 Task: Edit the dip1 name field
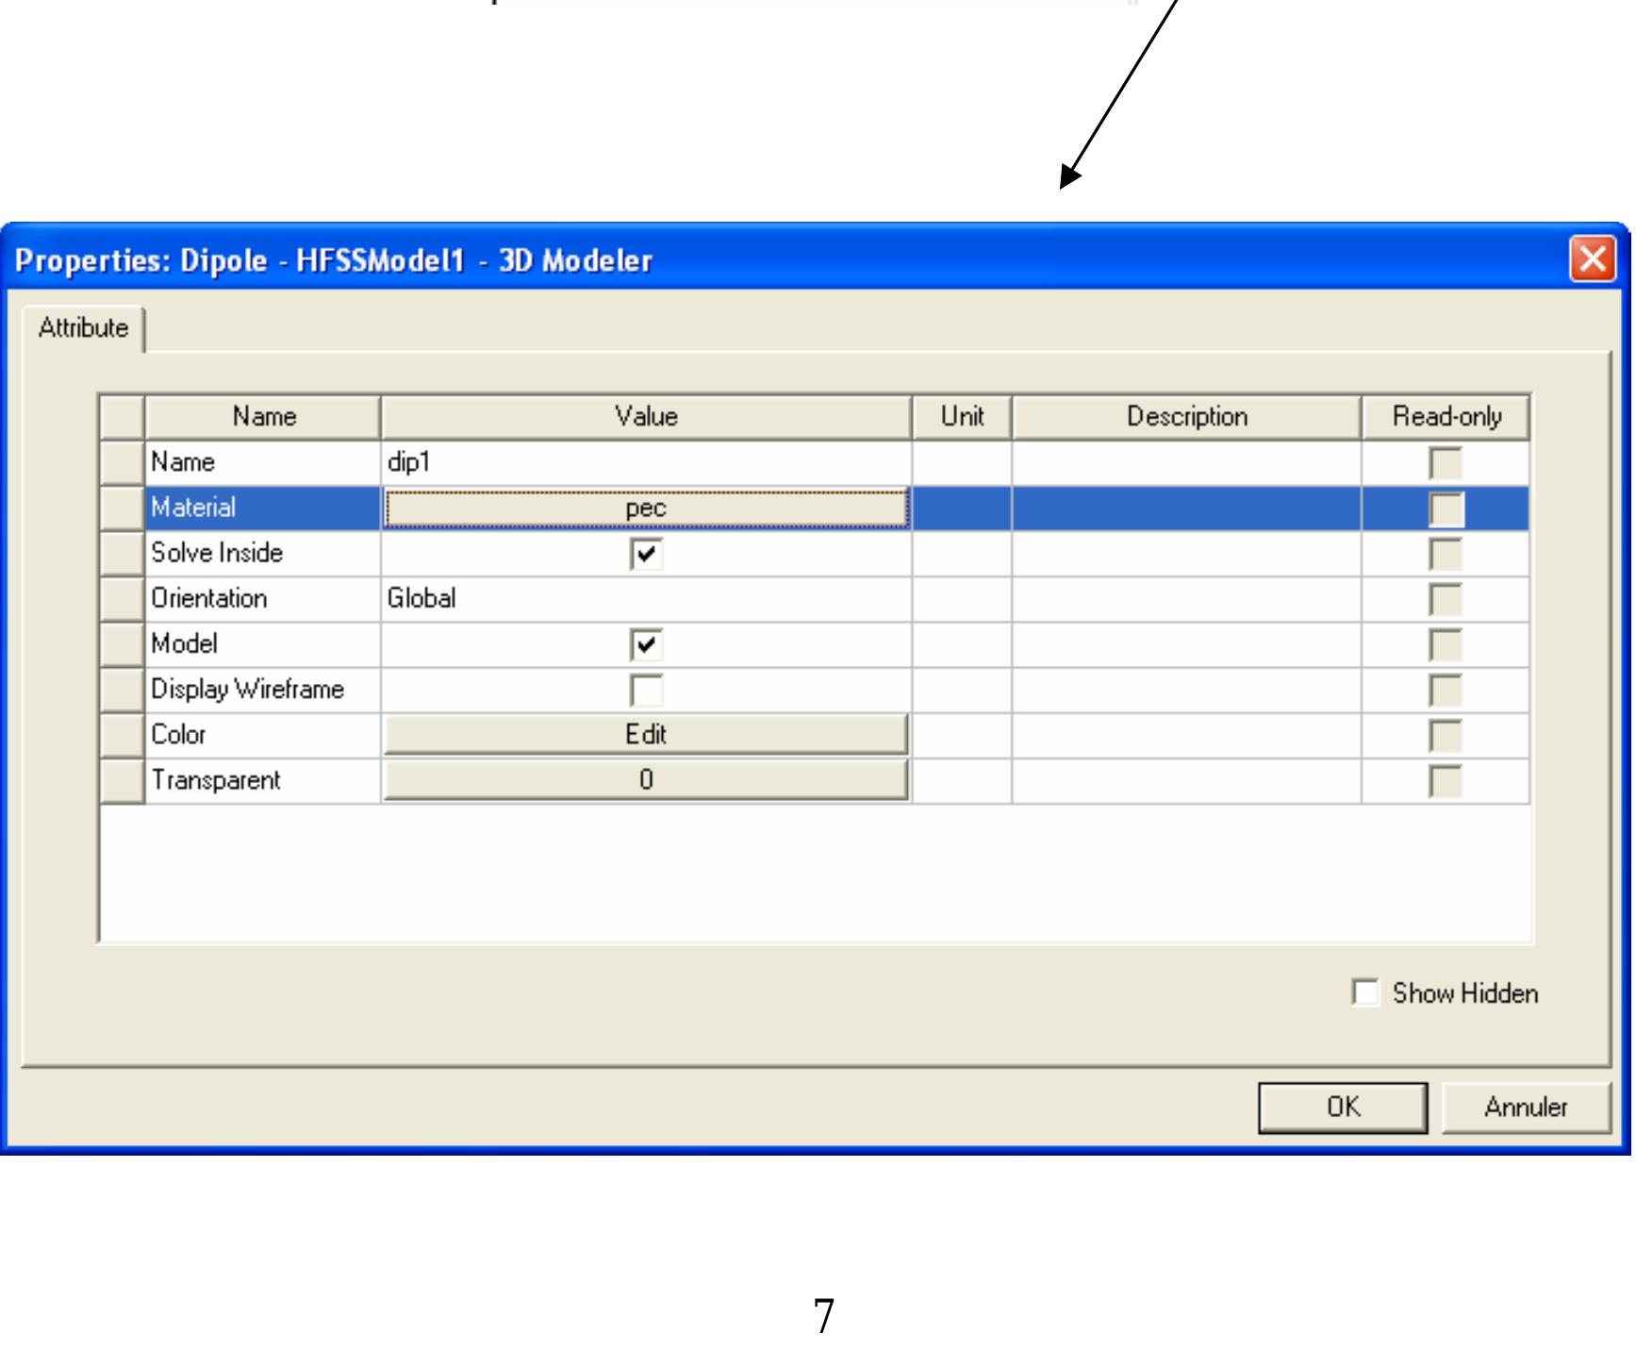(646, 462)
